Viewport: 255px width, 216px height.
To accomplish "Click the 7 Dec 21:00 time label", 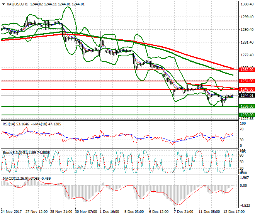I will tap(184, 212).
